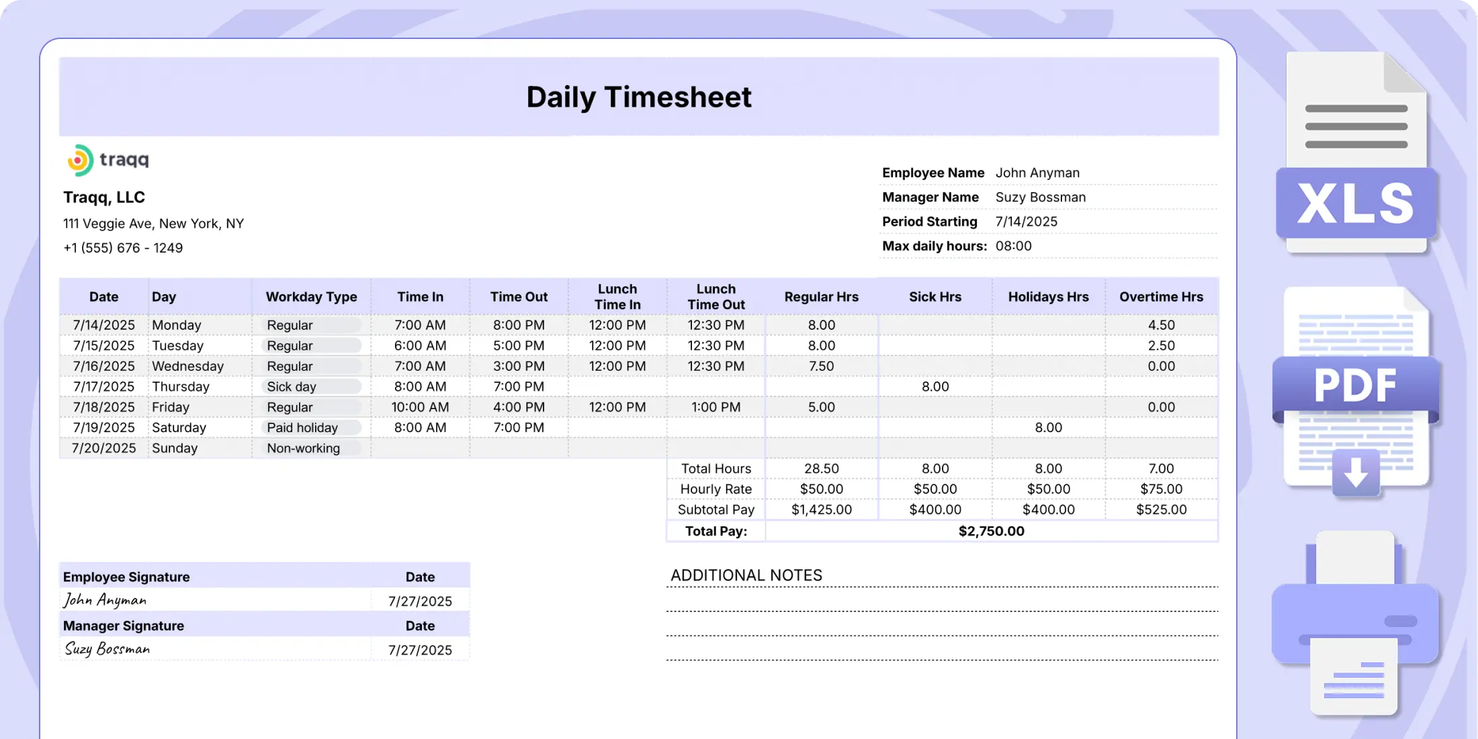Click the Sick Hrs column header
This screenshot has height=739, width=1478.
tap(934, 297)
